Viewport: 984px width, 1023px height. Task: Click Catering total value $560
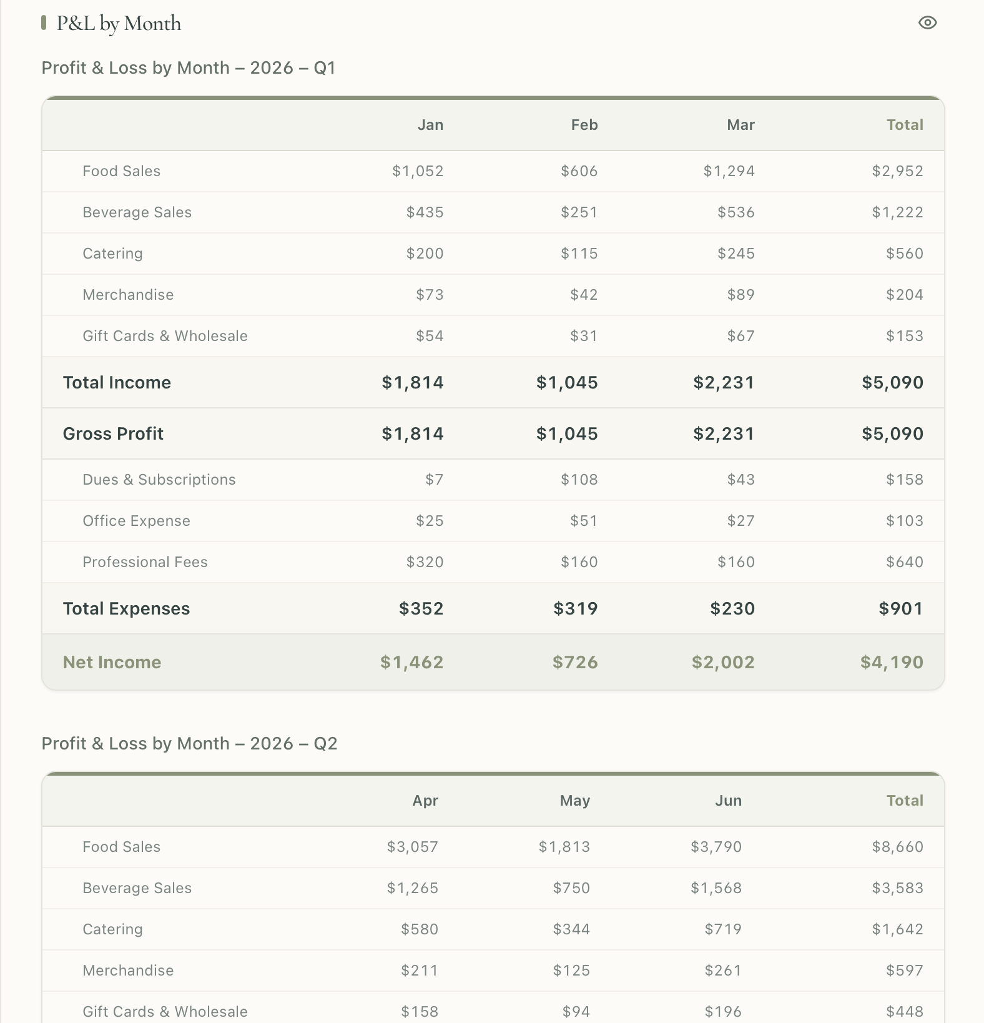(905, 254)
